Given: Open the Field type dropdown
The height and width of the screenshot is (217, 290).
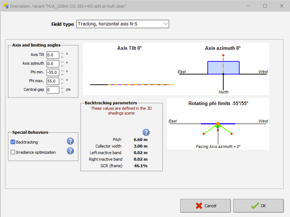Looking at the screenshot, I should pos(123,24).
